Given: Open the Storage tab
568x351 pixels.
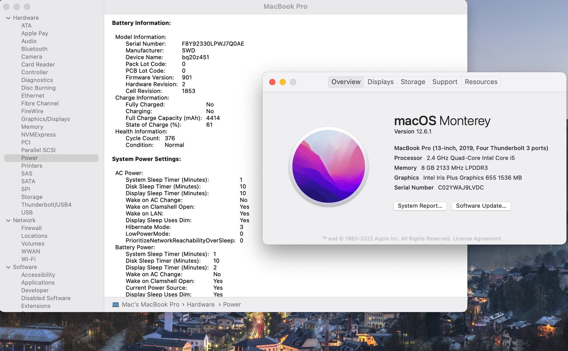Looking at the screenshot, I should [x=413, y=82].
